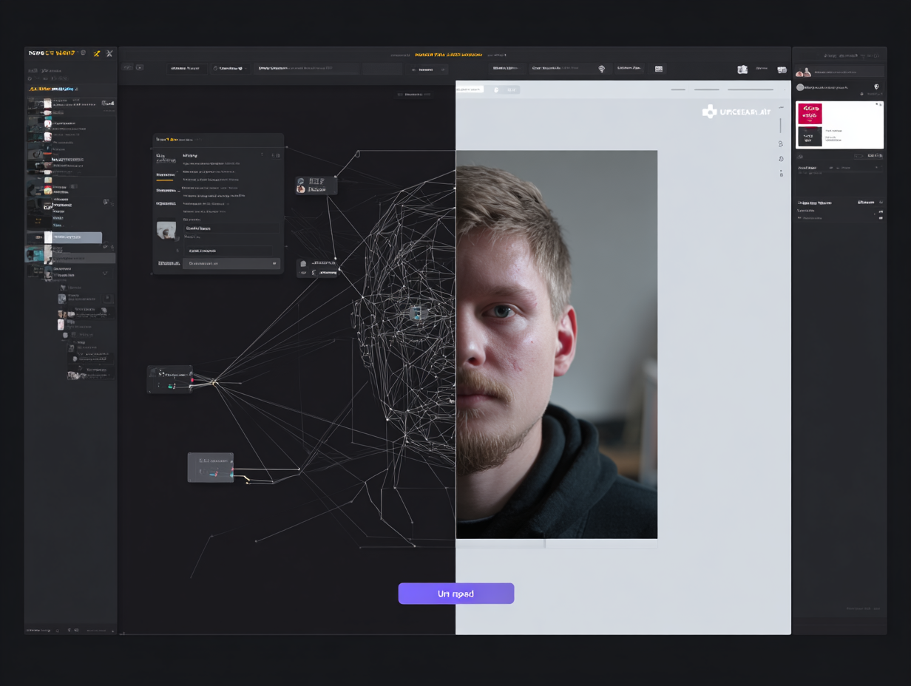Click the shield icon in right panel
Viewport: 911px width, 686px height.
(x=876, y=87)
